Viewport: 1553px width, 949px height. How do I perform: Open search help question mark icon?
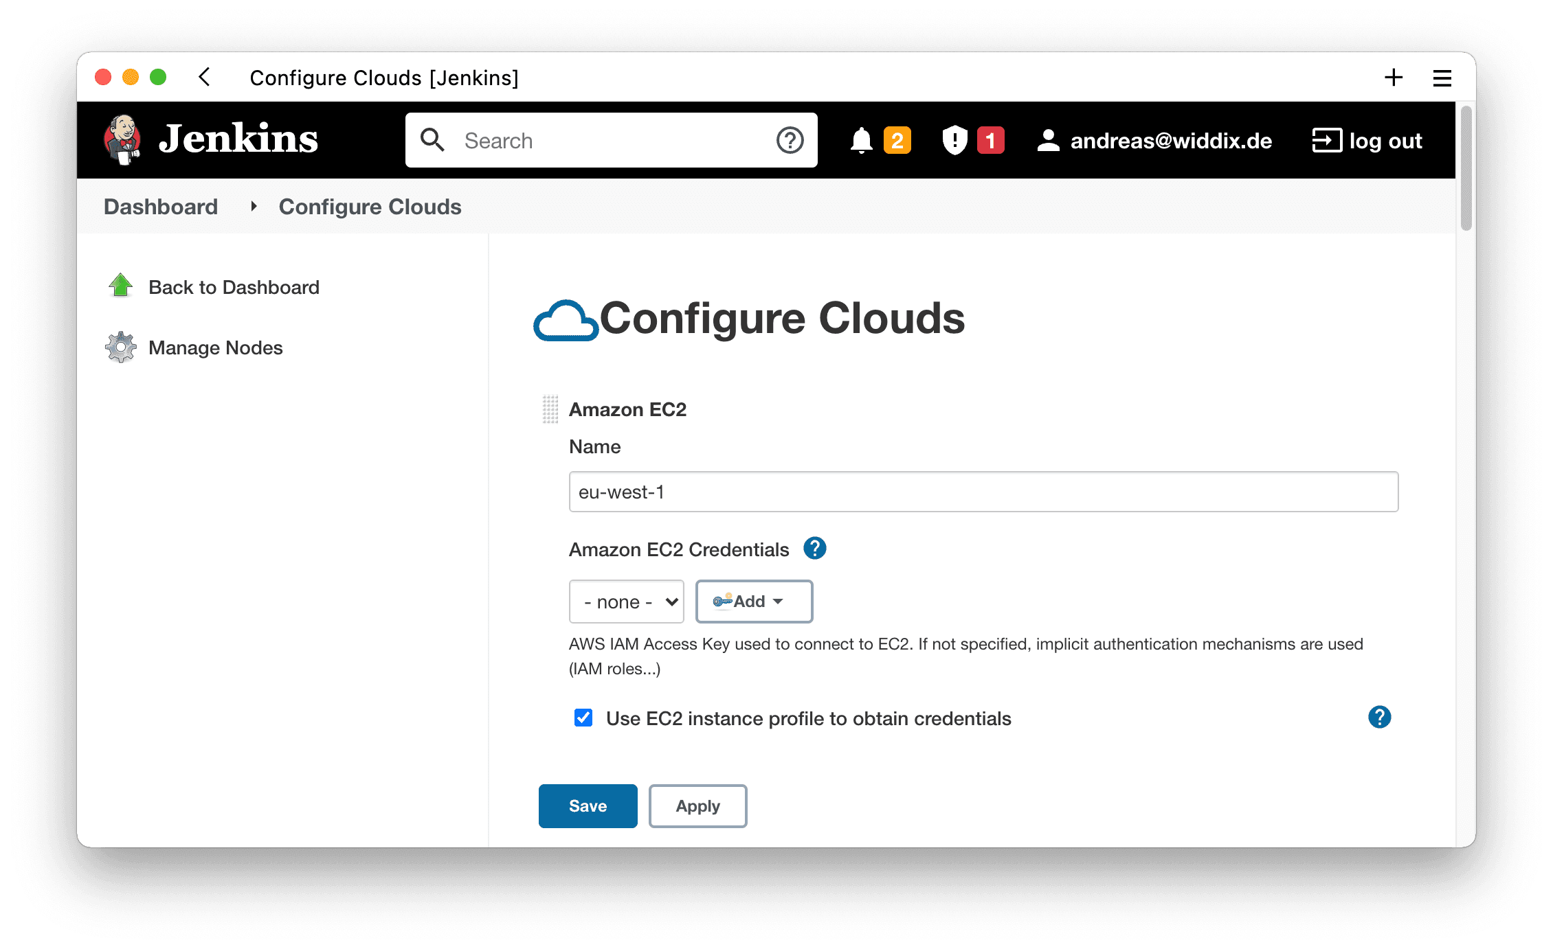[790, 140]
